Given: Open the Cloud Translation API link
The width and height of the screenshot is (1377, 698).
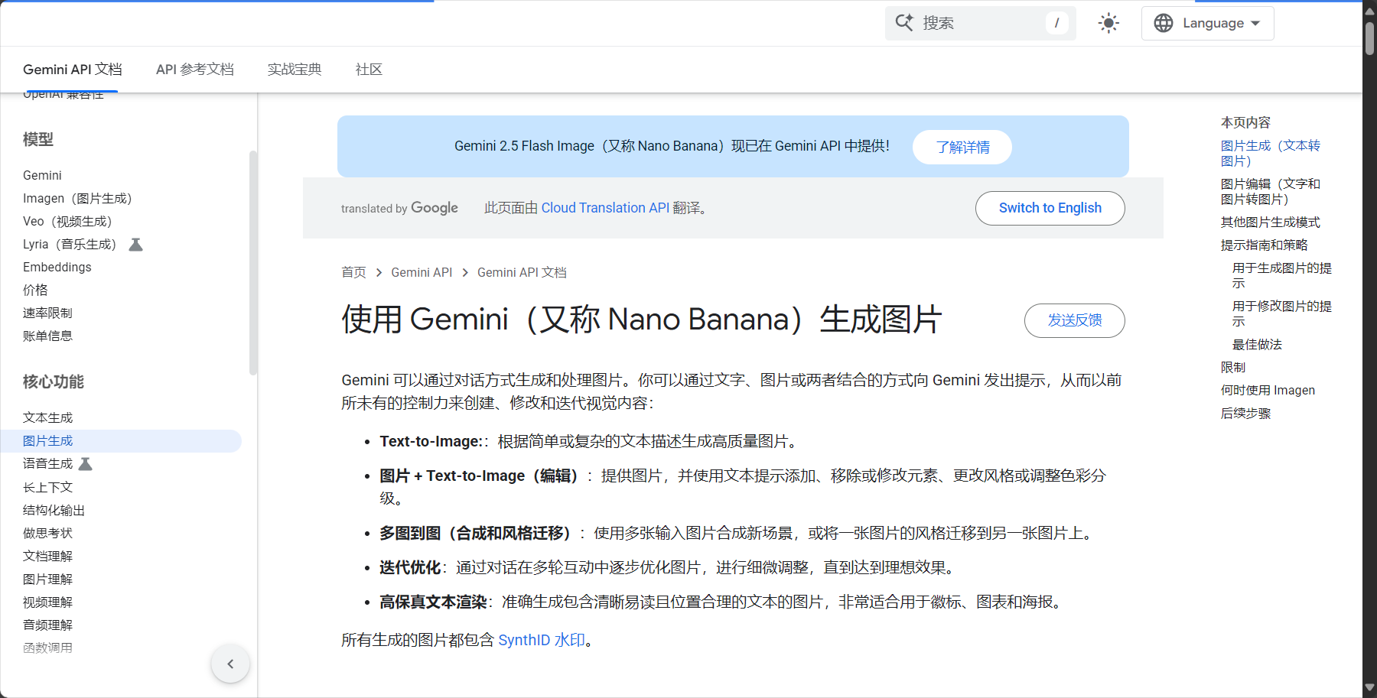Looking at the screenshot, I should click(x=605, y=208).
